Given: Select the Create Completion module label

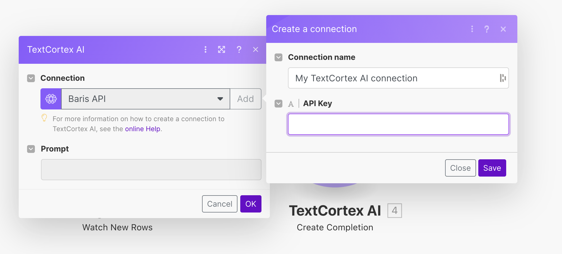Looking at the screenshot, I should point(335,228).
